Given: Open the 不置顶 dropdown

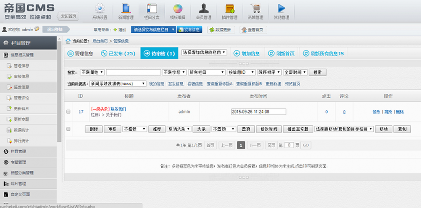Looking at the screenshot, I should point(224,129).
